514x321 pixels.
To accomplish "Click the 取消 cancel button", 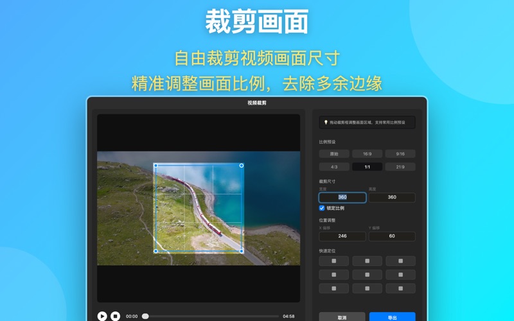I will click(342, 317).
